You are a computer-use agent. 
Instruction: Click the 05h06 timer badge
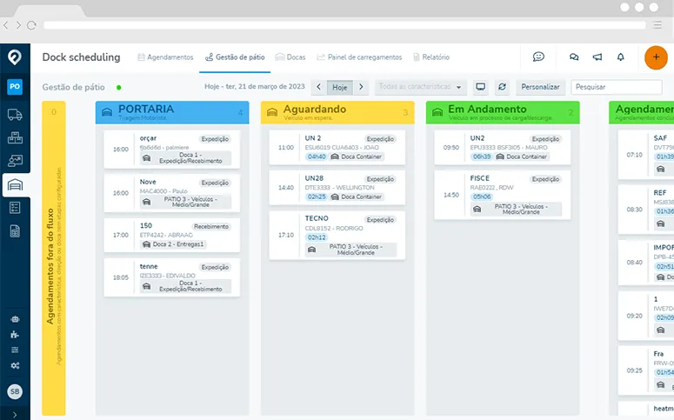click(x=482, y=197)
